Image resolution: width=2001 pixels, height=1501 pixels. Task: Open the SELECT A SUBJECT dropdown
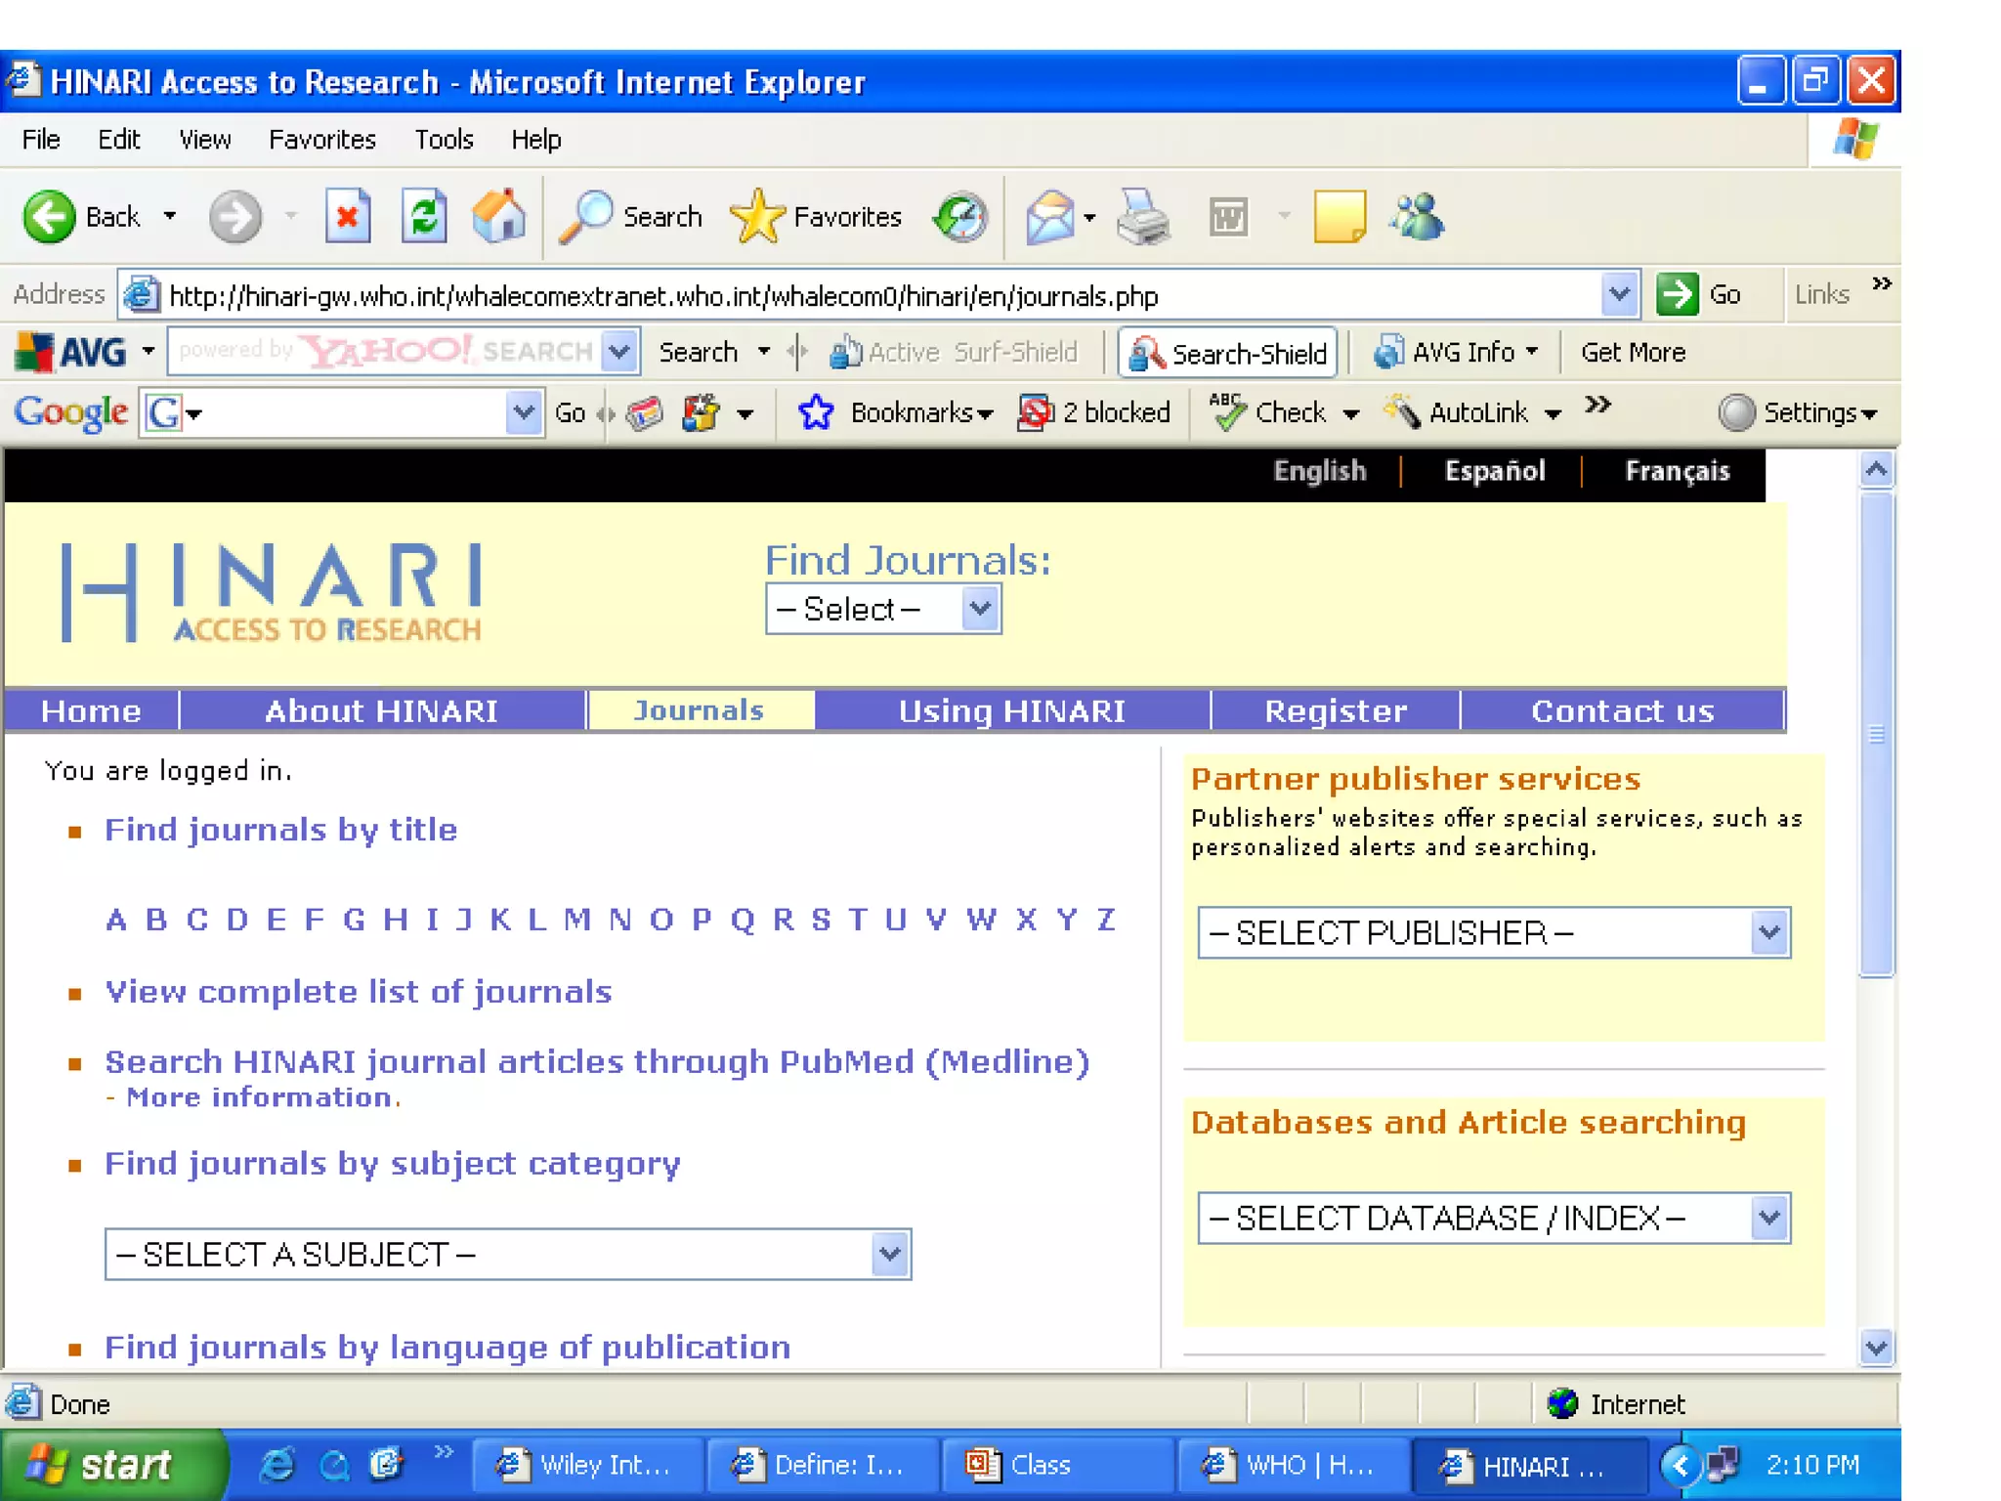point(508,1255)
